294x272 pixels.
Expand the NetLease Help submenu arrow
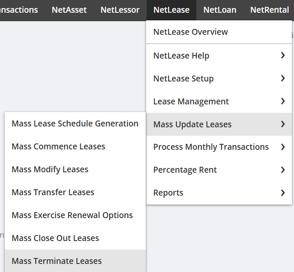click(x=283, y=56)
